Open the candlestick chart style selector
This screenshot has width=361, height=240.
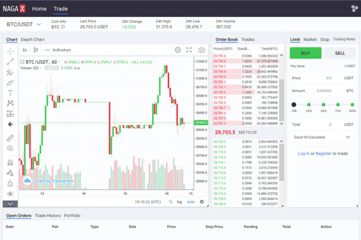click(35, 50)
